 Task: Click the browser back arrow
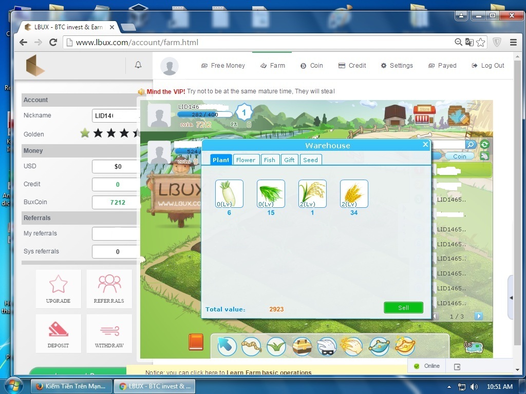[23, 42]
